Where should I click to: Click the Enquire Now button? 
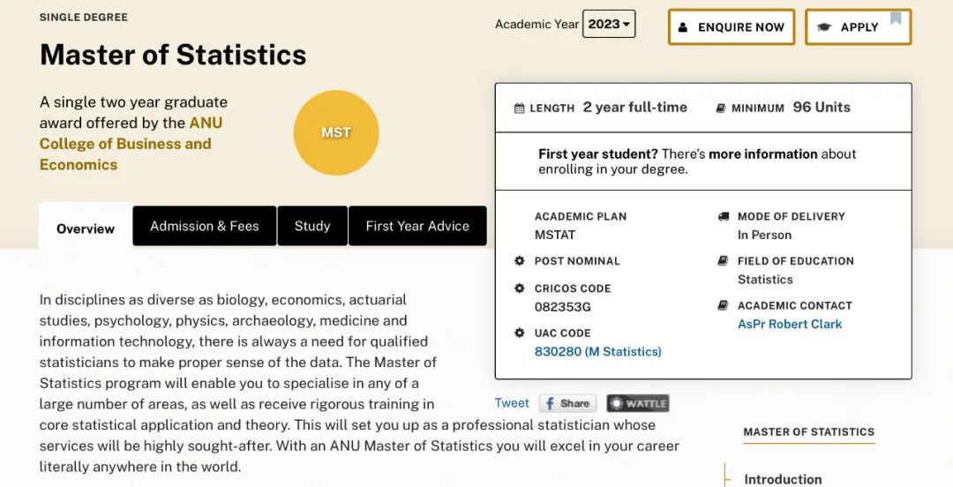[732, 26]
